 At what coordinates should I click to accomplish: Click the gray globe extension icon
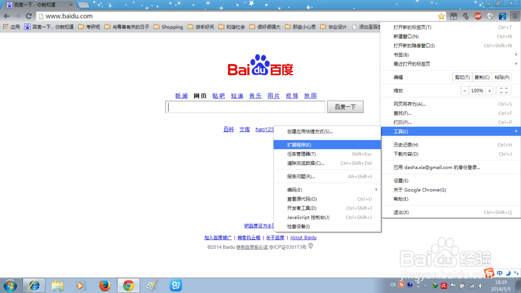[x=490, y=16]
